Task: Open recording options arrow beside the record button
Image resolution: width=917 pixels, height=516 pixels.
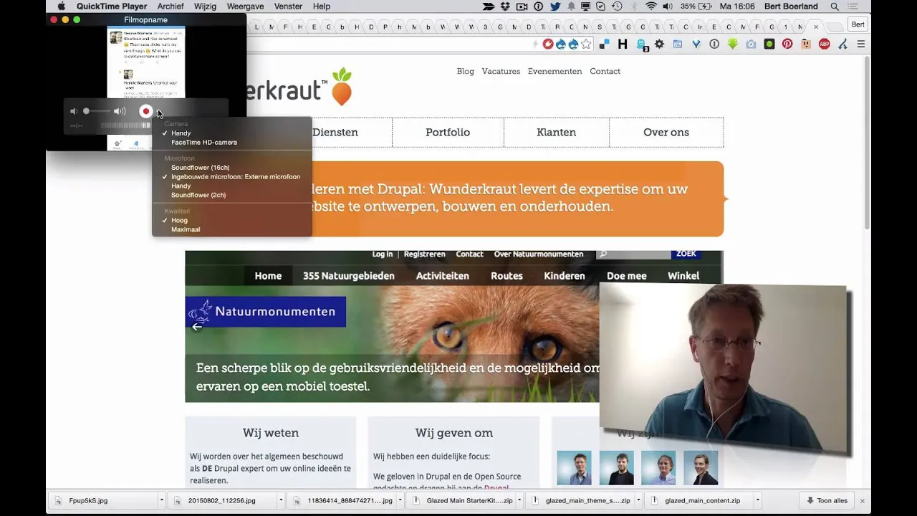Action: [159, 112]
